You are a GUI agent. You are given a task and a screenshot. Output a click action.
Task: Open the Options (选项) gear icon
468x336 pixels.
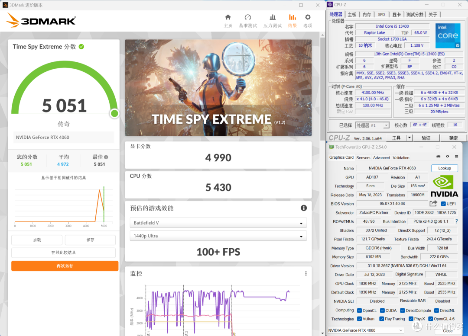308,17
